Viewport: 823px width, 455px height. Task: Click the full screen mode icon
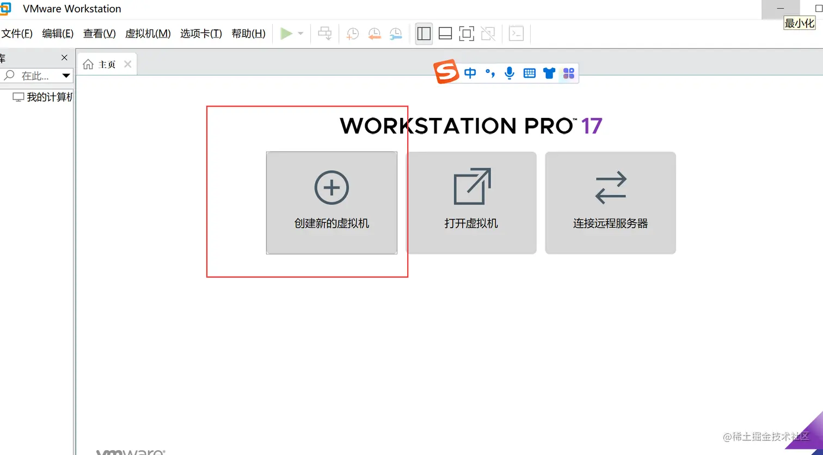[466, 34]
